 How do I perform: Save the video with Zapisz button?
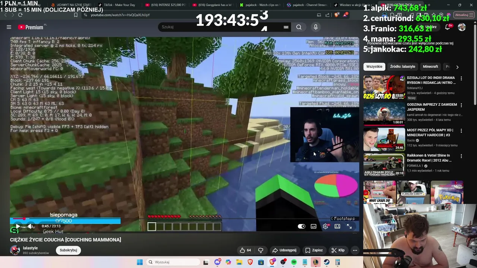point(314,250)
